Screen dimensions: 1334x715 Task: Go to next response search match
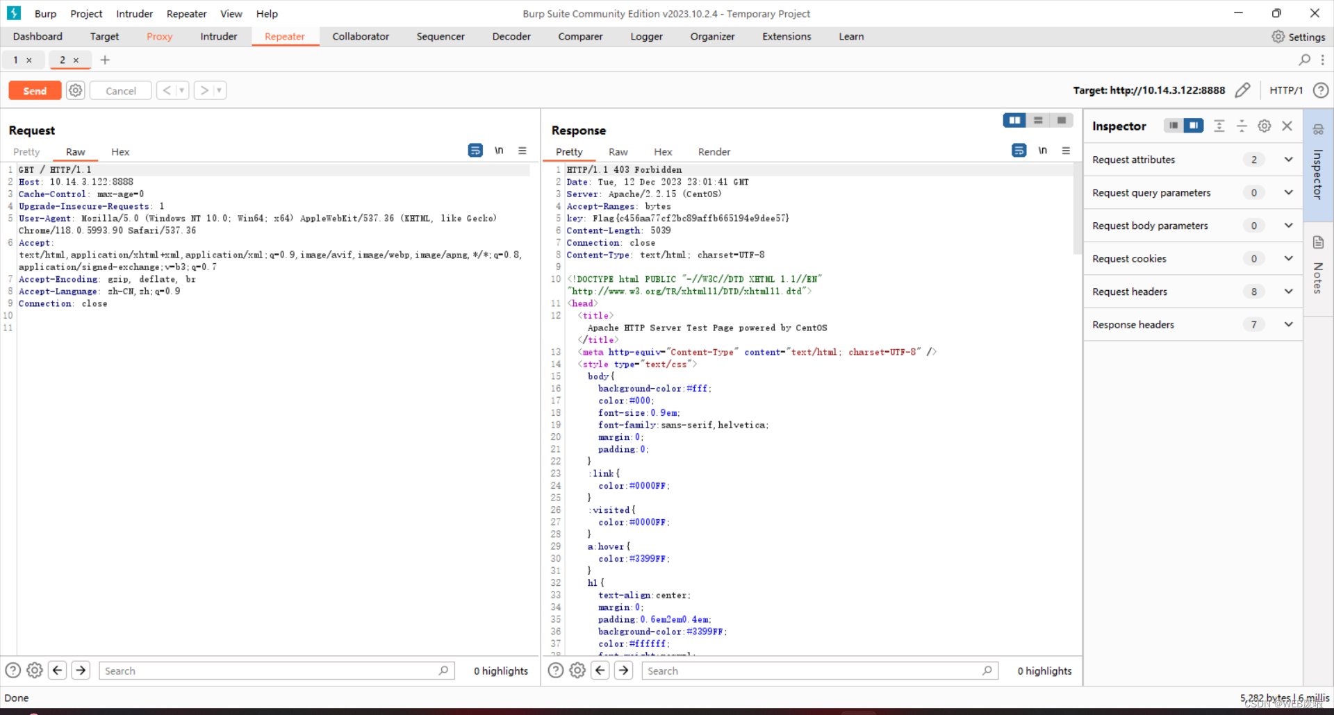pyautogui.click(x=624, y=671)
